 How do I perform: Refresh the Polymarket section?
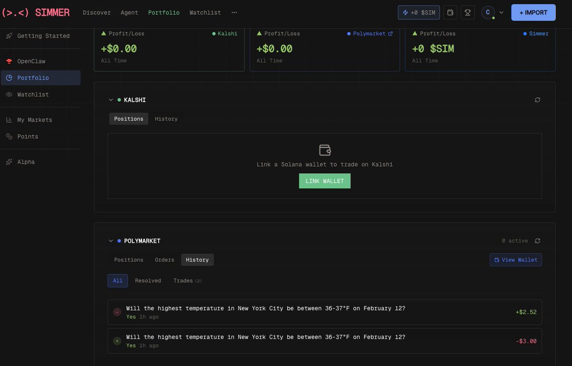538,241
